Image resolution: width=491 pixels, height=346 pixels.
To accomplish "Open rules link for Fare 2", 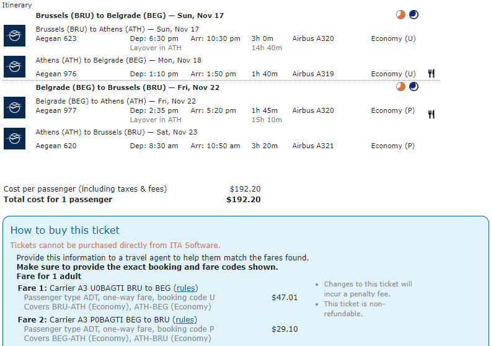I will 185,320.
